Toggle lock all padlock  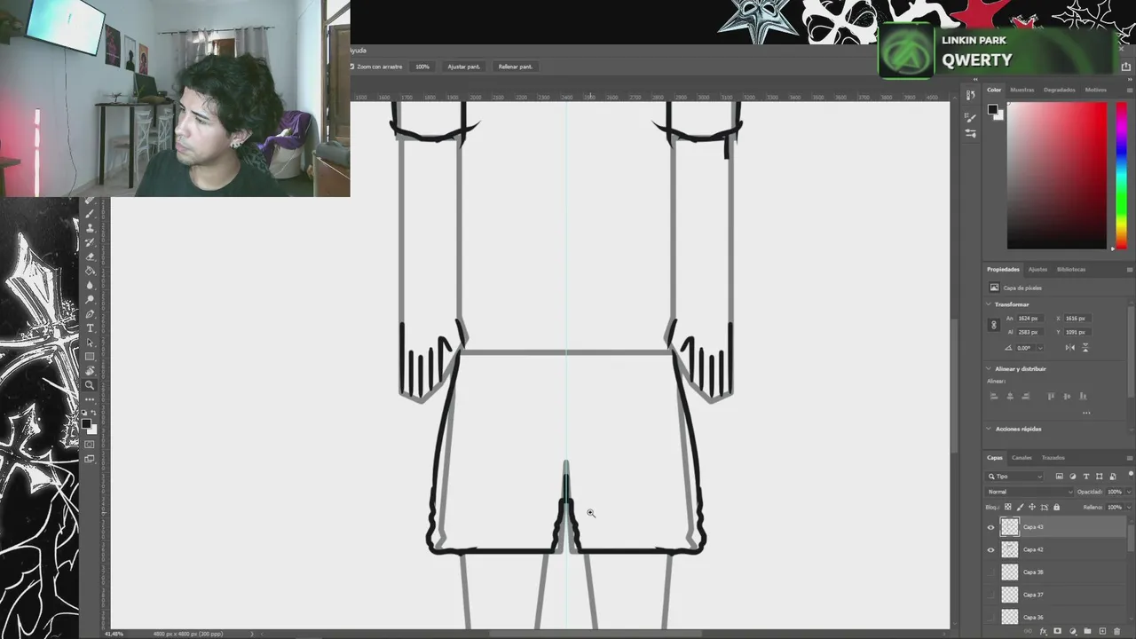click(1056, 508)
